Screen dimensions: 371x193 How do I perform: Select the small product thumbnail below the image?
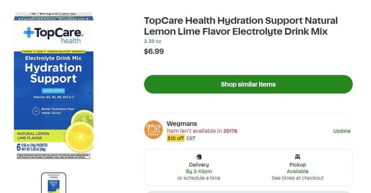(54, 183)
